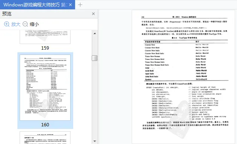
Task: Close the 预览 preview panel
Action: click(x=94, y=14)
